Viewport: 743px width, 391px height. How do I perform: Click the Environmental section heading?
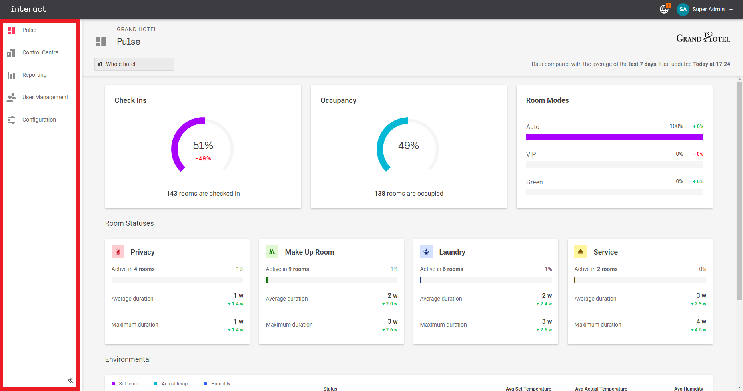coord(128,359)
